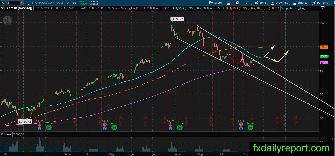Select DailySMA (CLOSE, DAY, 50, 0, no) legend
The height and width of the screenshot is (156, 335).
point(193,8)
